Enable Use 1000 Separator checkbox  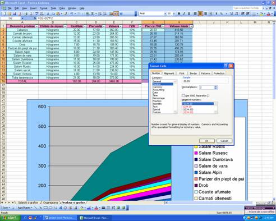pyautogui.click(x=183, y=95)
